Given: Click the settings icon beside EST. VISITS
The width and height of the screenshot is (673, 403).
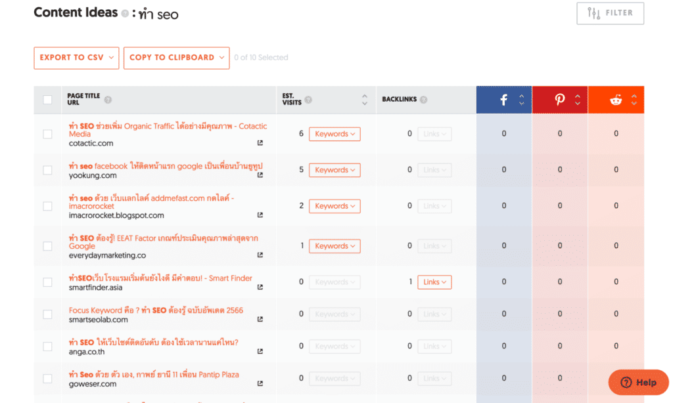Looking at the screenshot, I should pyautogui.click(x=310, y=100).
